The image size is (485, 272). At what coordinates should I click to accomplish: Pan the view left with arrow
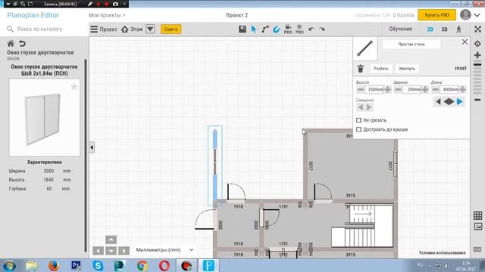click(x=99, y=250)
